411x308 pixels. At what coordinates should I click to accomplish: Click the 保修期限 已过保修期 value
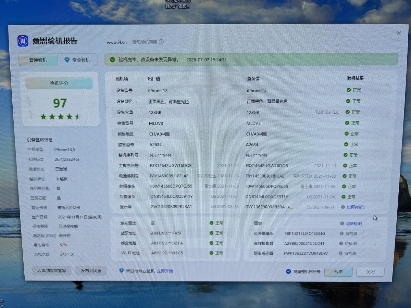(x=68, y=227)
